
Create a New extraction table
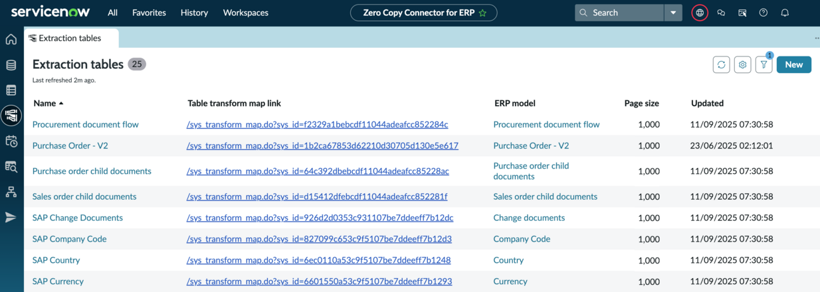(x=793, y=64)
